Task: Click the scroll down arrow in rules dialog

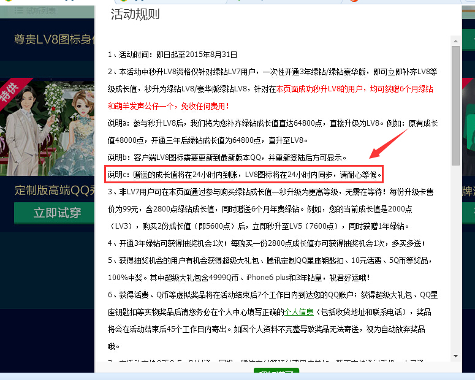Action: point(455,356)
